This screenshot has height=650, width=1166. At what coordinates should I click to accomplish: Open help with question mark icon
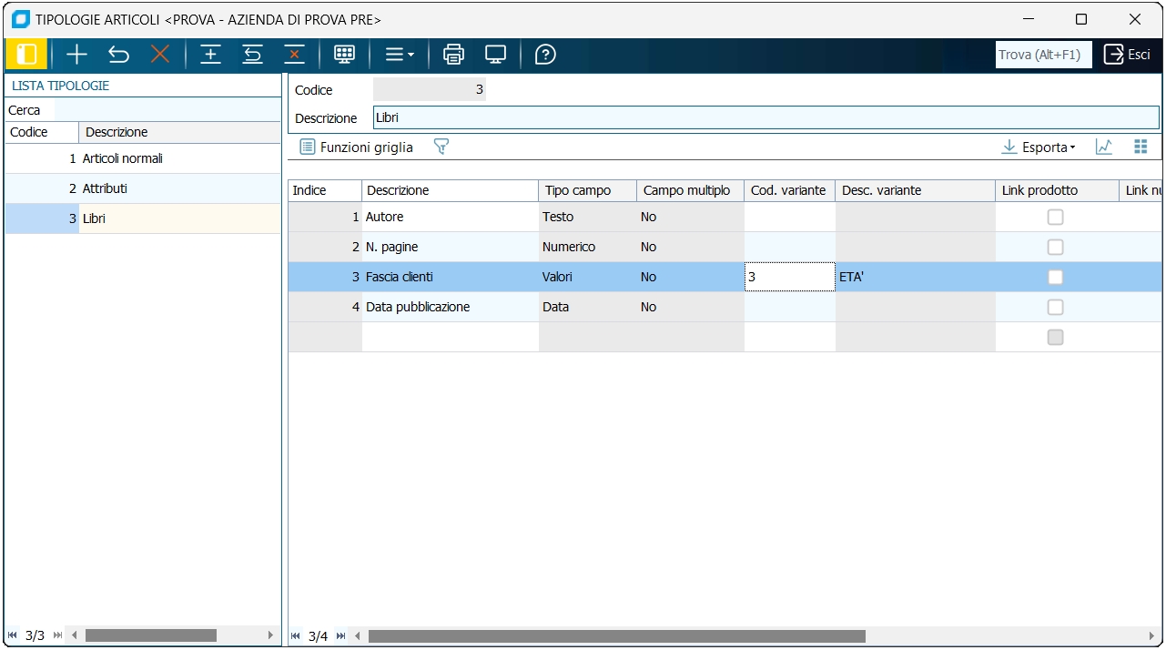click(545, 55)
